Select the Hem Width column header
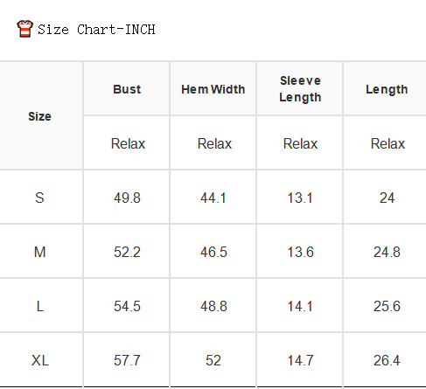Image resolution: width=426 pixels, height=389 pixels. point(213,89)
